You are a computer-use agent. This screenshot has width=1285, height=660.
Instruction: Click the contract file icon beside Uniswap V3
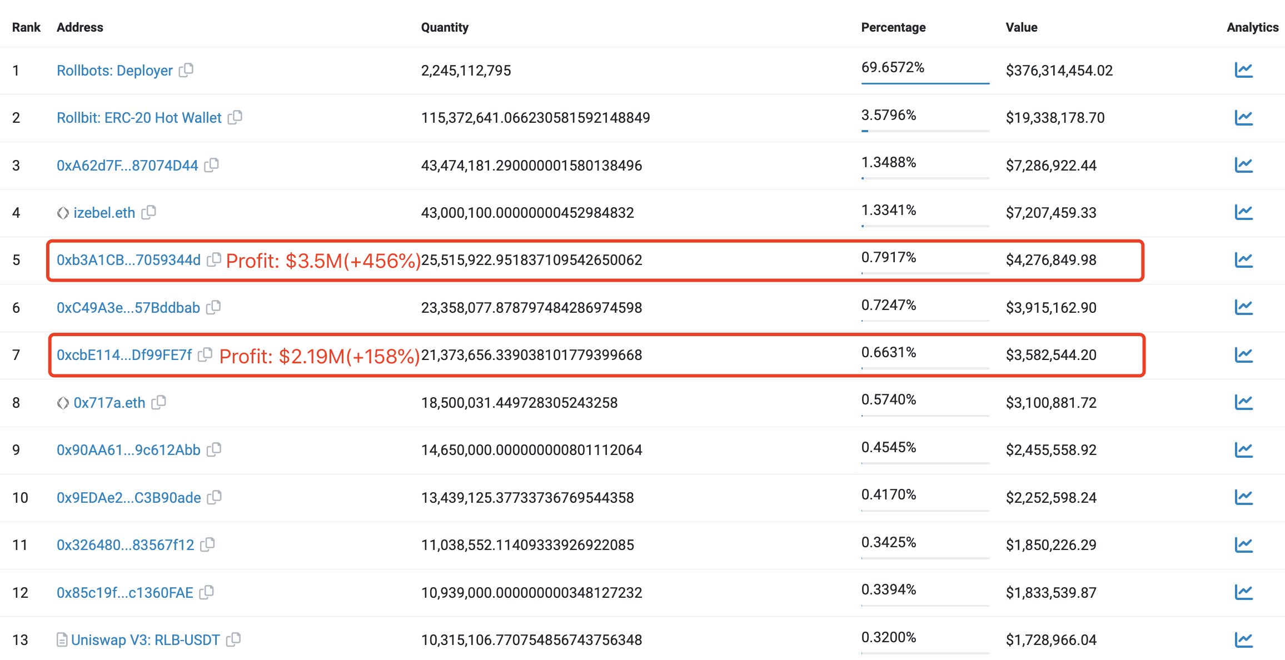(x=62, y=639)
